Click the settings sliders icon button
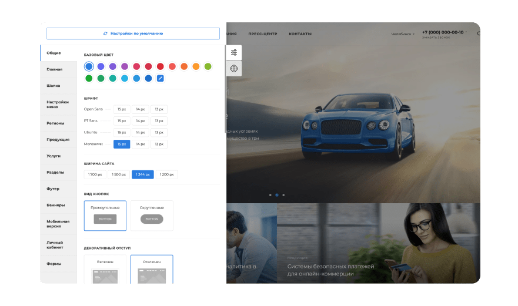Image resolution: width=518 pixels, height=306 pixels. (x=234, y=52)
